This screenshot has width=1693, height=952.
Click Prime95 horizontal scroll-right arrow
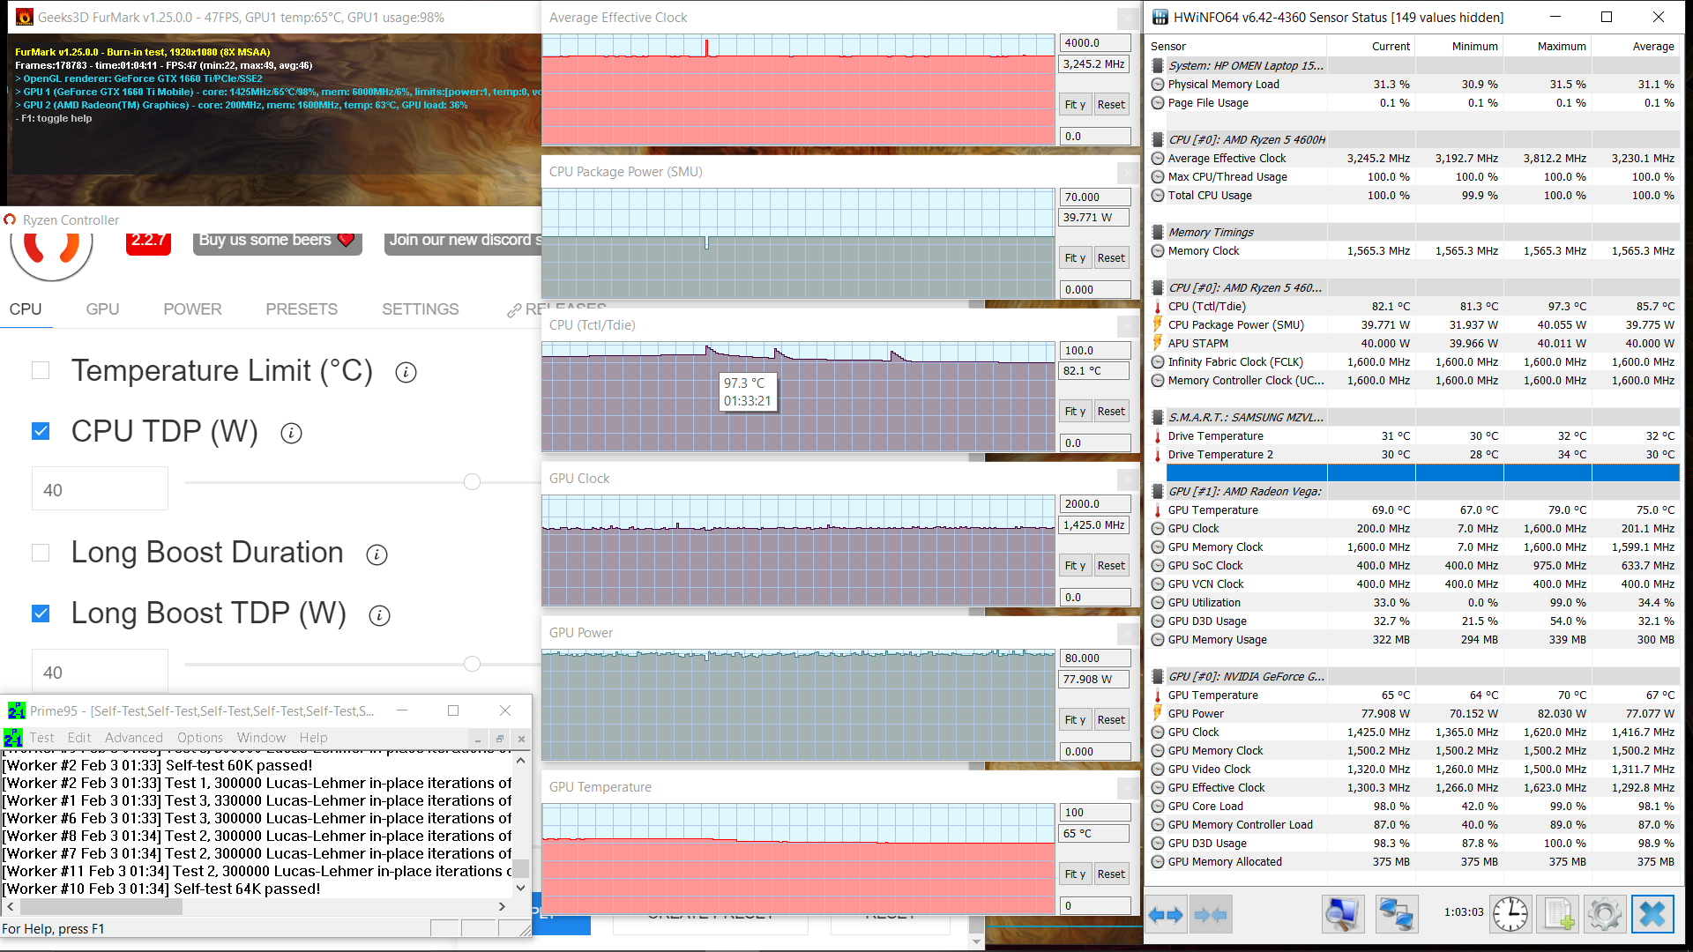(502, 907)
